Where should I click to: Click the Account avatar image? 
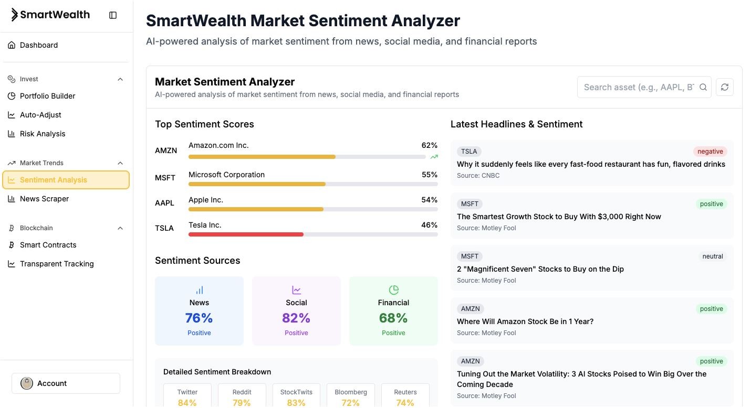click(27, 383)
